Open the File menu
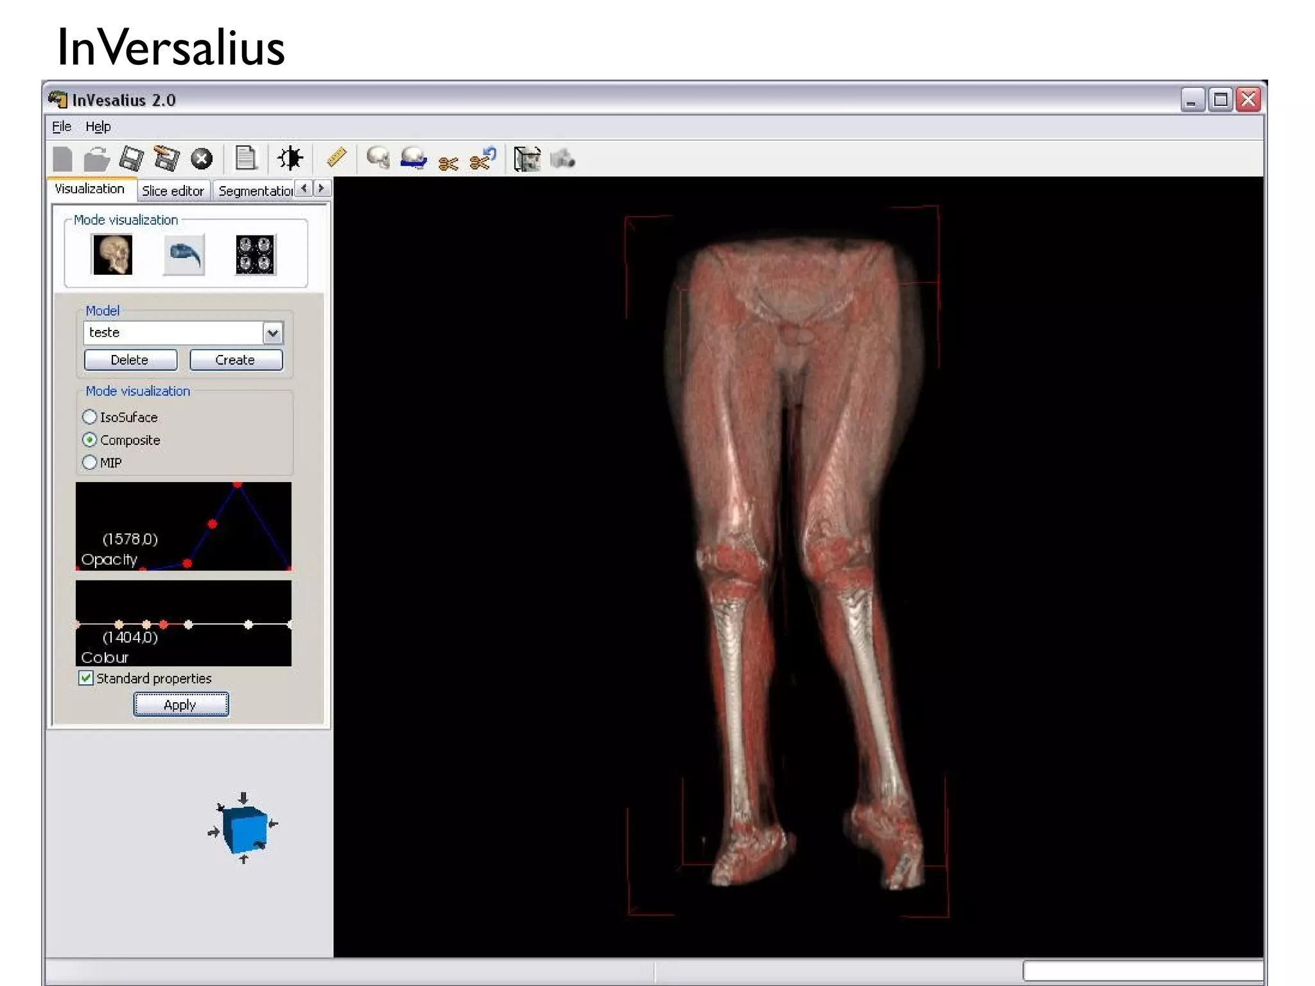The width and height of the screenshot is (1315, 986). click(x=61, y=126)
